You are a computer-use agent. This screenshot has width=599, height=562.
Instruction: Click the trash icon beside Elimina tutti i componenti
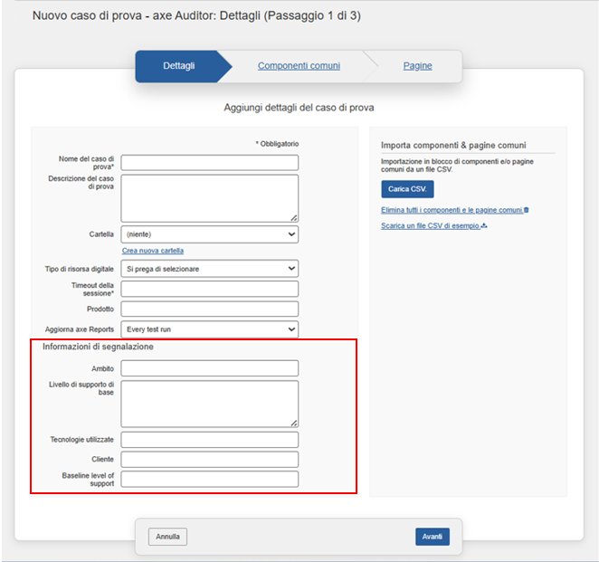pyautogui.click(x=527, y=210)
